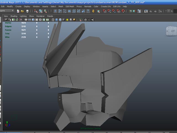177x133 pixels.
Task: Toggle the dynamics selection mask icon
Action: [x=79, y=11]
